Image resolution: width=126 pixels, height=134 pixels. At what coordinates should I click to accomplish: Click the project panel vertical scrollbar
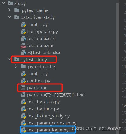117,66
